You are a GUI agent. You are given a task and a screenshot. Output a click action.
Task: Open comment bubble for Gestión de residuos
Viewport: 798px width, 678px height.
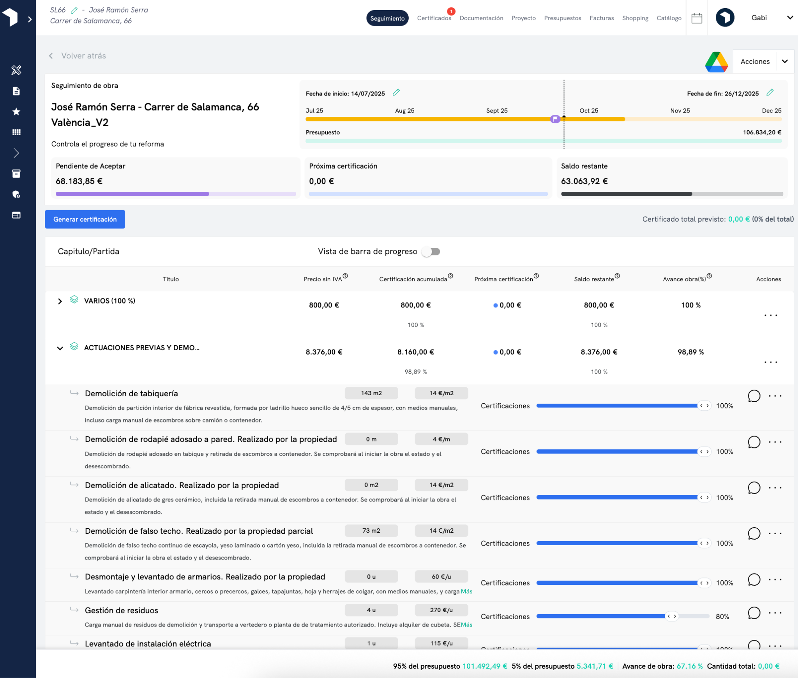754,613
